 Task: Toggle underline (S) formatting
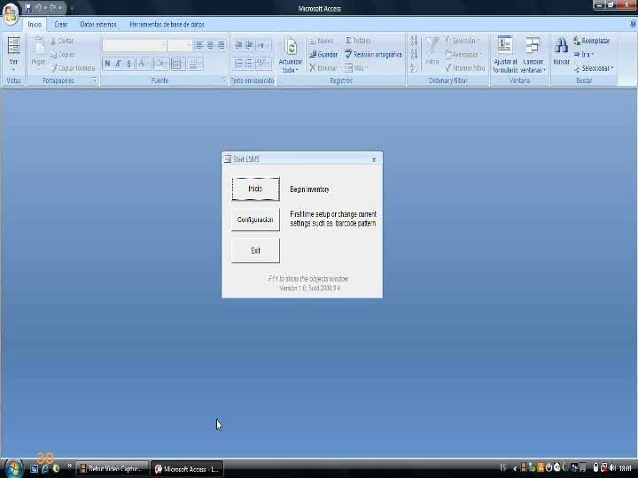pos(128,64)
